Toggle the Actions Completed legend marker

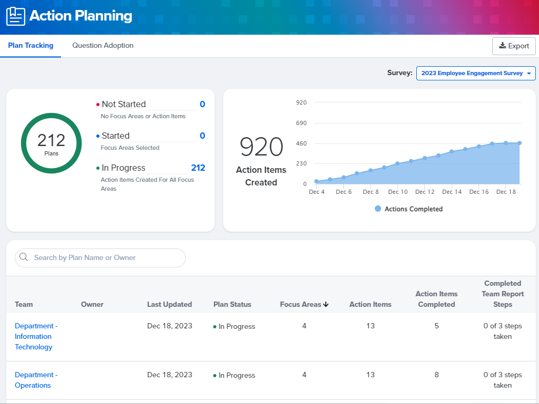[x=377, y=209]
